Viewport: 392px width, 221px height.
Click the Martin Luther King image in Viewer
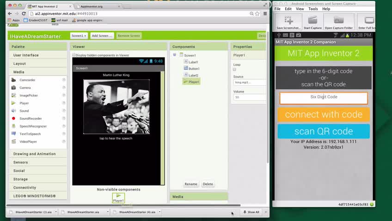click(116, 107)
